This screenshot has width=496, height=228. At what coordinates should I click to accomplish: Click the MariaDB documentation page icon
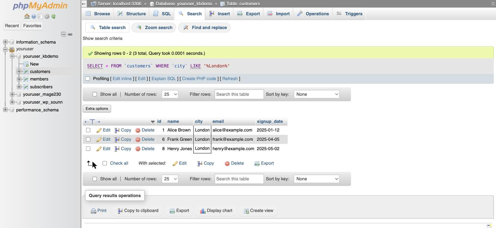(40, 16)
